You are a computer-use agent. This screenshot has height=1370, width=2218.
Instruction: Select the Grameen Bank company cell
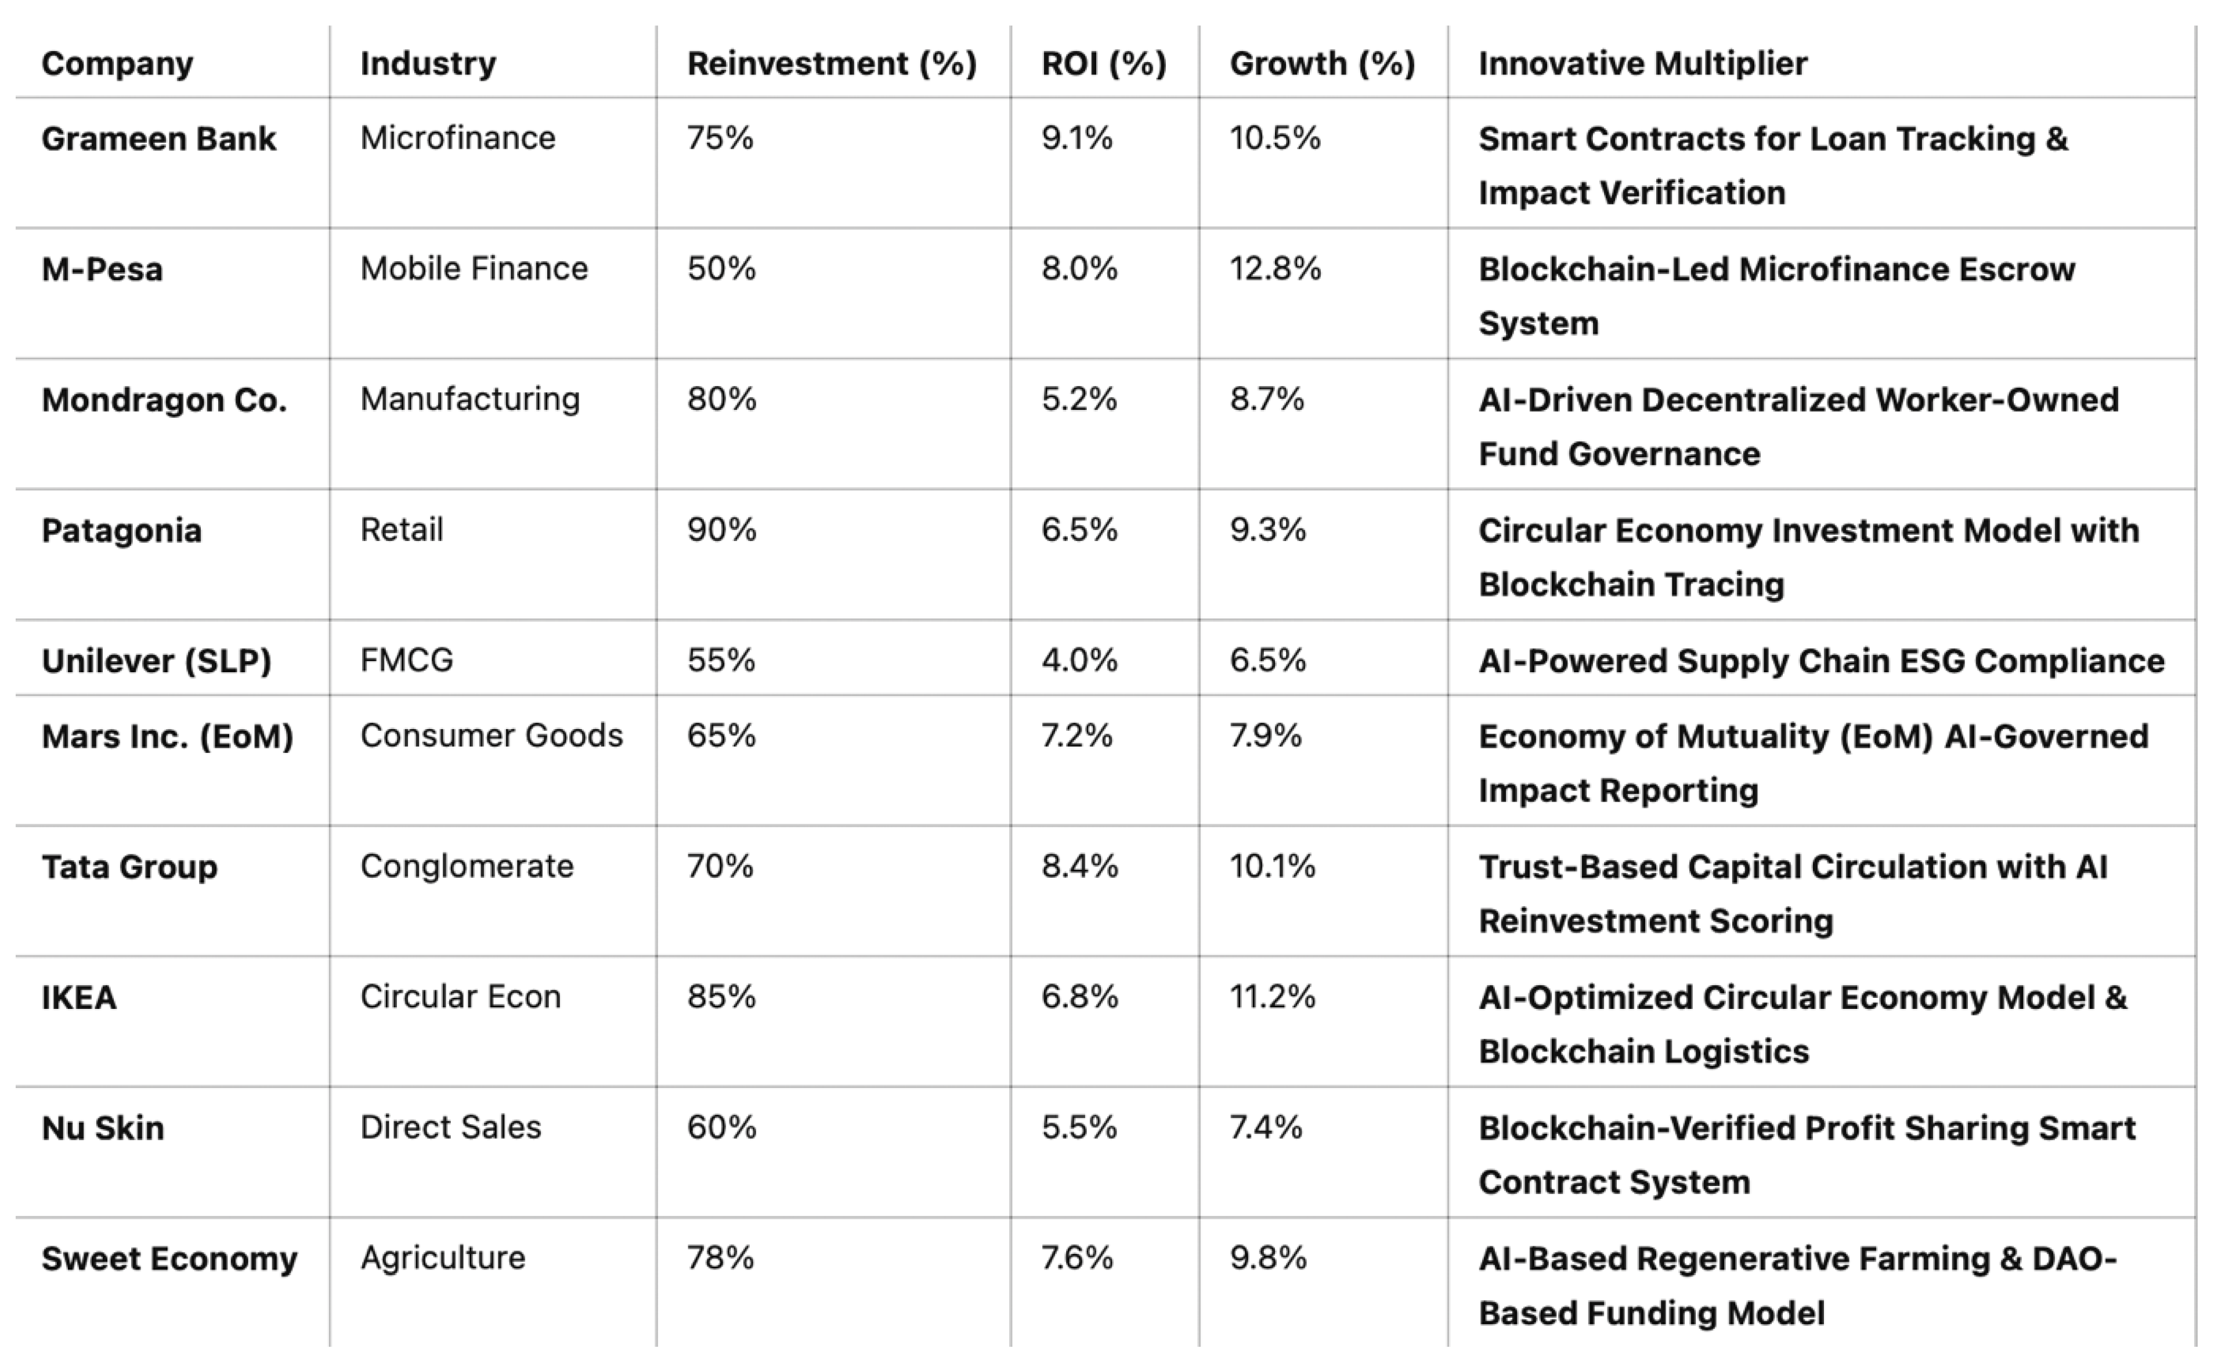coord(158,139)
